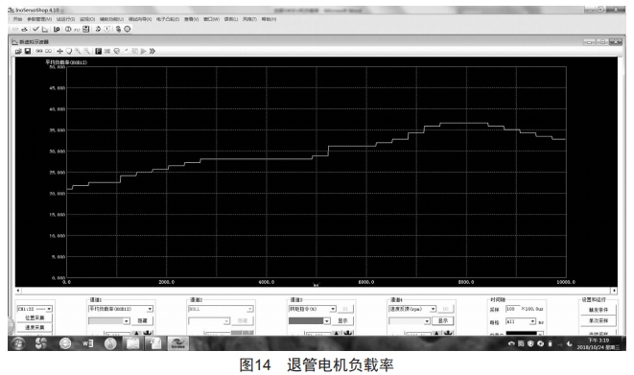Screen dimensions: 634x375
Task: Click the save (floppy disk) icon in oscilloscope toolbar
Action: pos(28,51)
